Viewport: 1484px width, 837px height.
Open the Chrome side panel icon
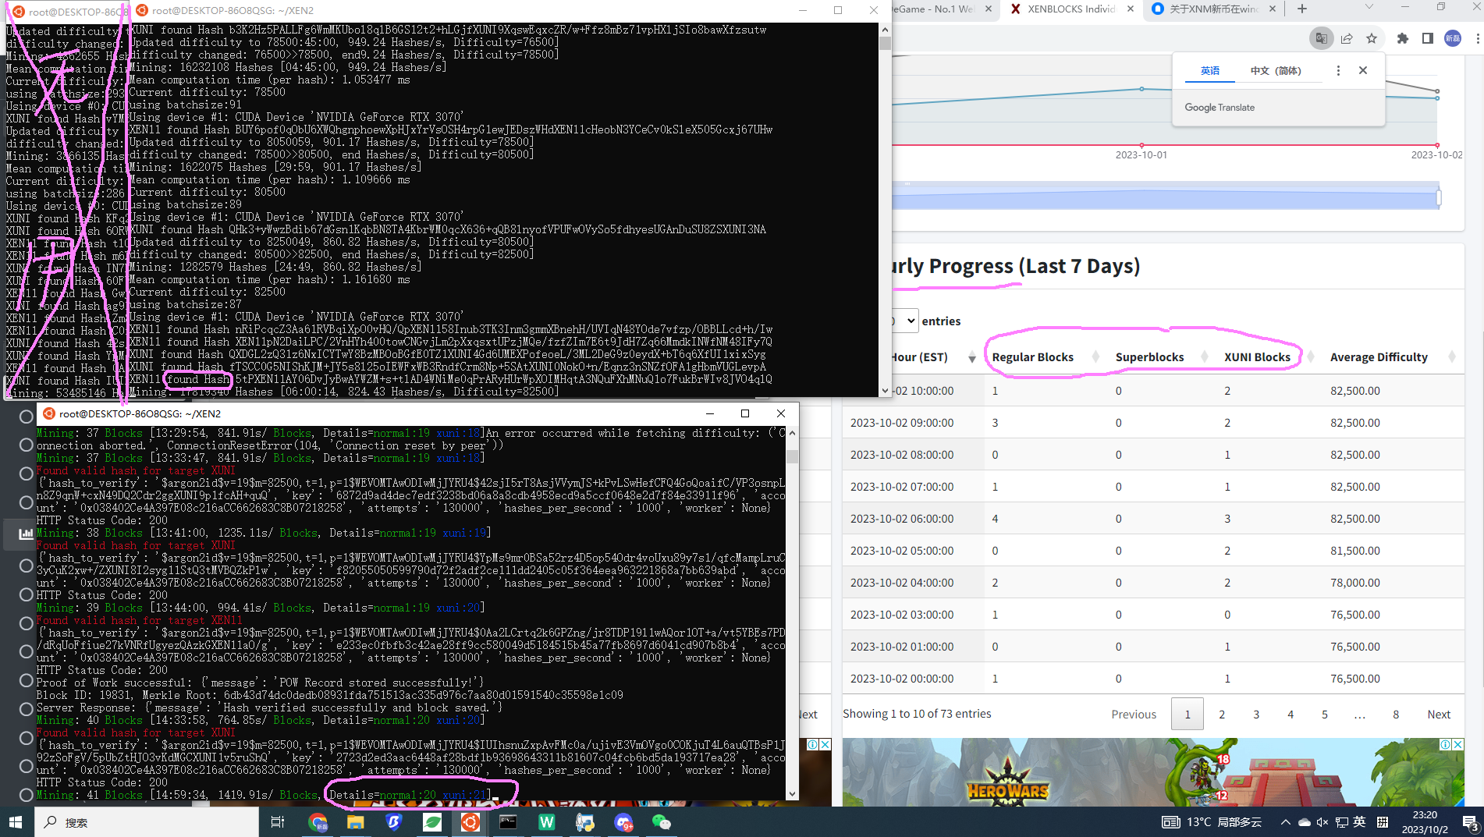(x=1428, y=38)
